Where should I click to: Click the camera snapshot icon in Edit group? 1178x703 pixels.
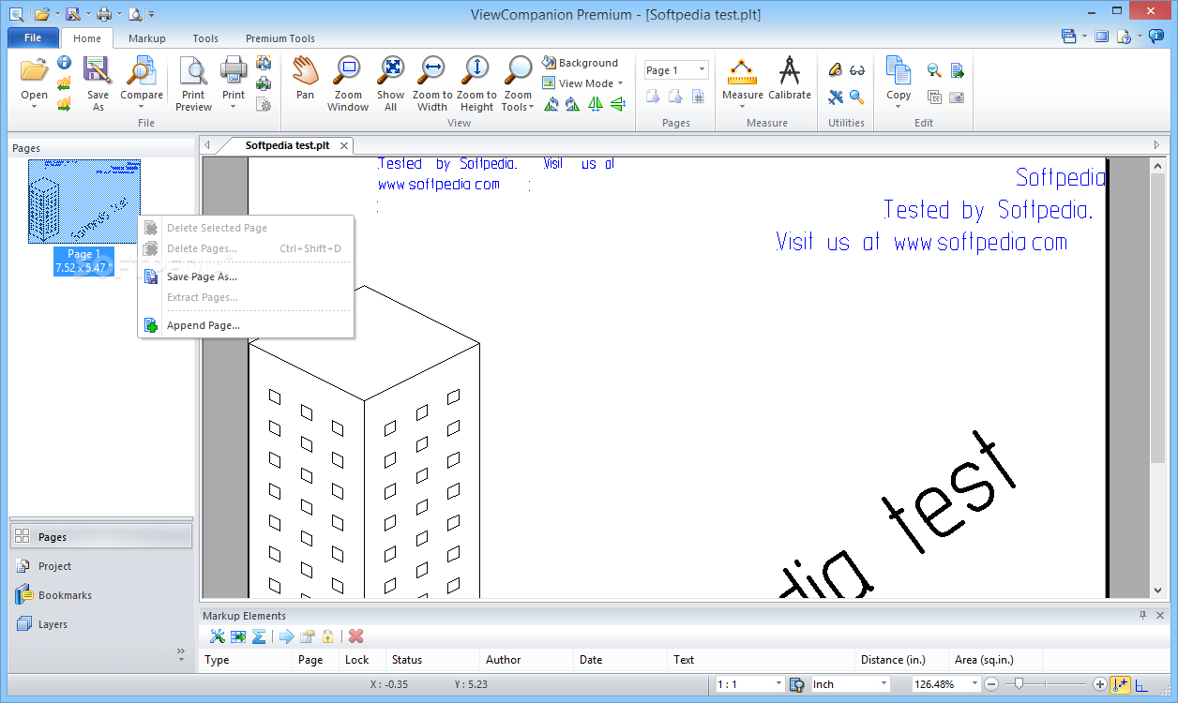point(957,97)
